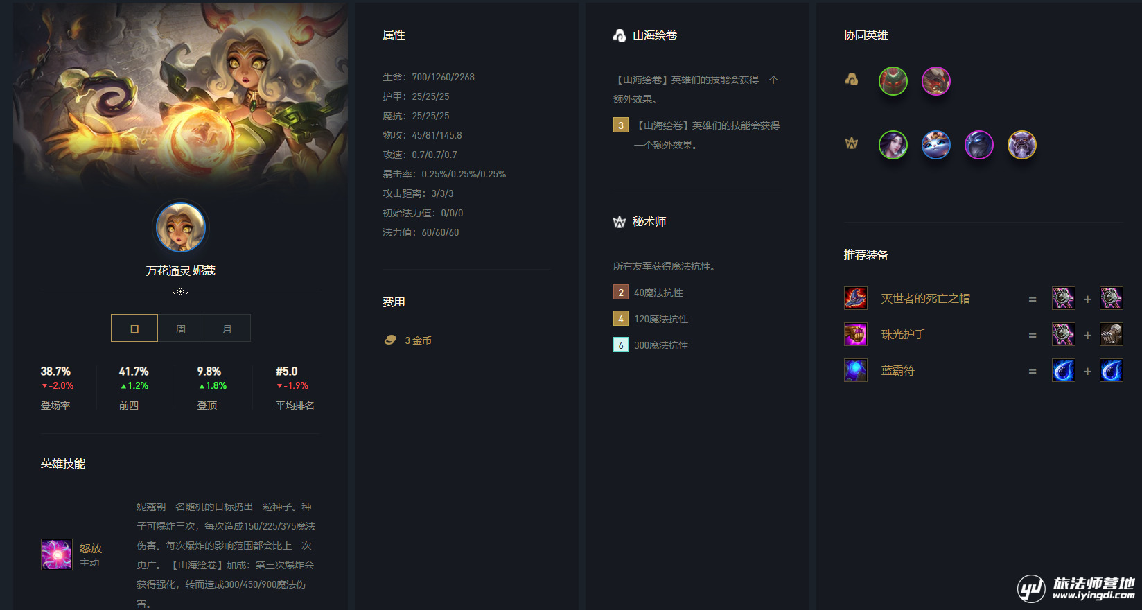Click the glove component in 珠光护手 recipe
Screen dimensions: 1142x610
tap(1112, 334)
